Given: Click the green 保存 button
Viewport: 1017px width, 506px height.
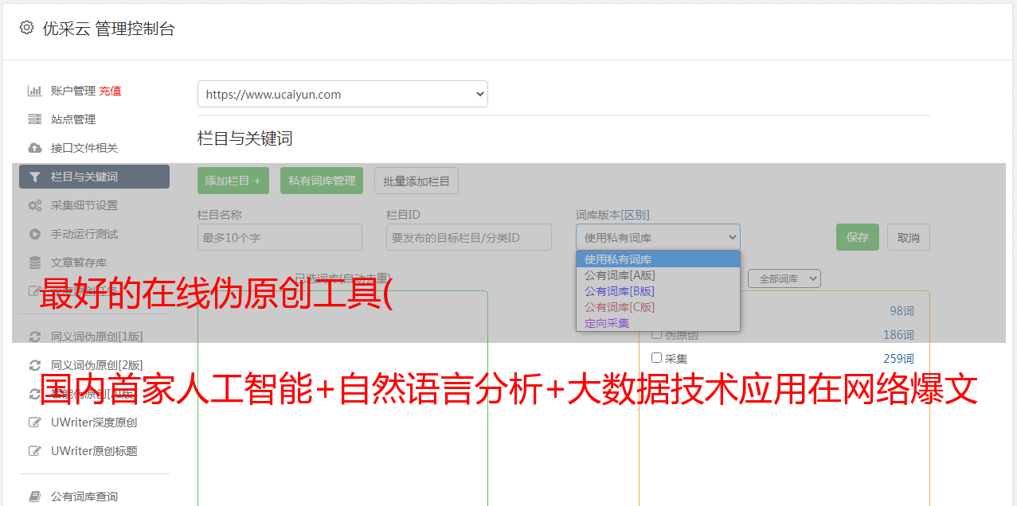Looking at the screenshot, I should pyautogui.click(x=858, y=237).
